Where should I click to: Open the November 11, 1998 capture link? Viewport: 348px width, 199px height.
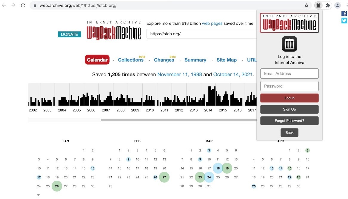pos(180,74)
